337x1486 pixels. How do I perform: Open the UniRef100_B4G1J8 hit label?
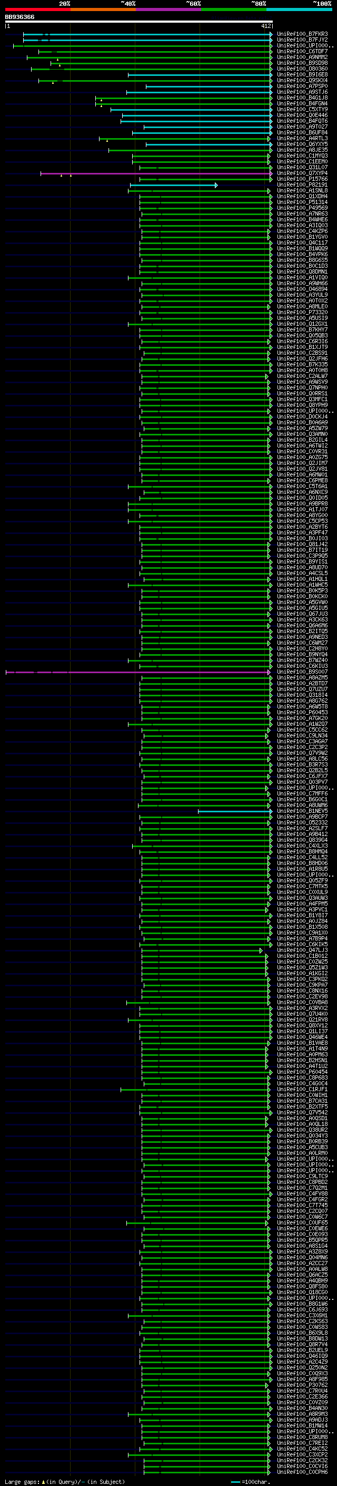pos(302,98)
